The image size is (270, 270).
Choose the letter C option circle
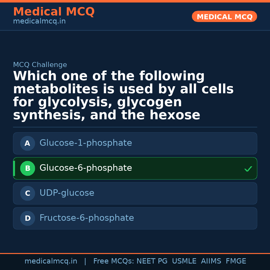(27, 193)
